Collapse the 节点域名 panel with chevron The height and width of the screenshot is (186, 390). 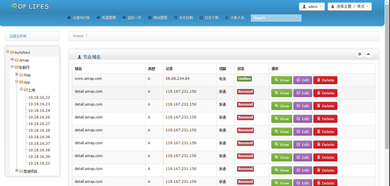point(369,54)
